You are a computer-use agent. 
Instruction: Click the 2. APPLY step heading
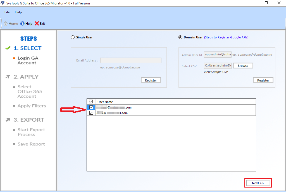26,77
